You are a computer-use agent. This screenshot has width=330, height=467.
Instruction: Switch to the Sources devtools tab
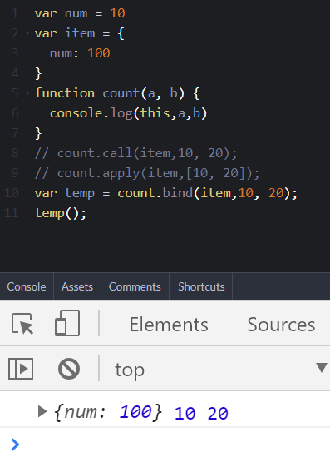coord(281,325)
